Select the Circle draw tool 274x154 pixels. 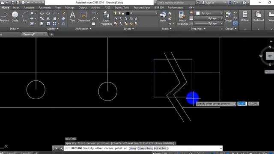[15, 17]
